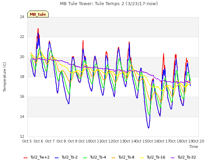Click red Tul2_Tw+2 legend color marker
219x164 pixels.
tap(26, 158)
